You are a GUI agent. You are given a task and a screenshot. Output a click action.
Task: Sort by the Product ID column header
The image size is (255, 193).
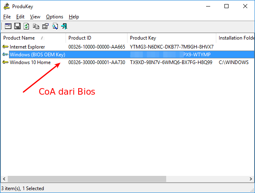[x=97, y=38]
